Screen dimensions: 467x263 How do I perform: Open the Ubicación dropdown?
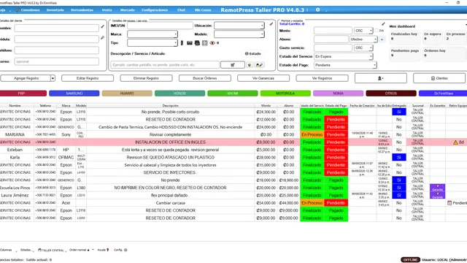coord(239,26)
